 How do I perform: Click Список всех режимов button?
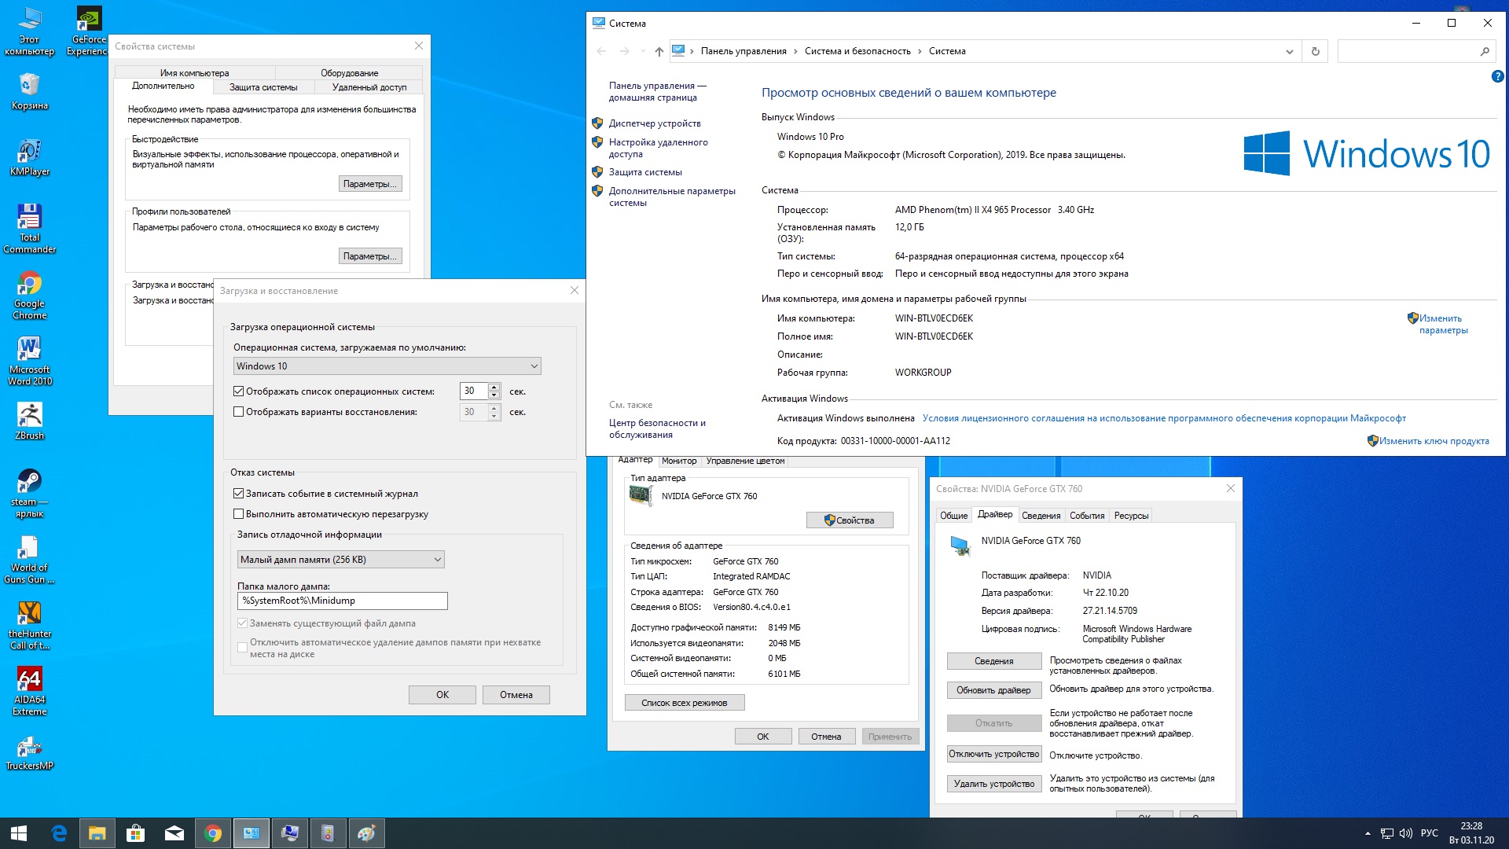(685, 703)
